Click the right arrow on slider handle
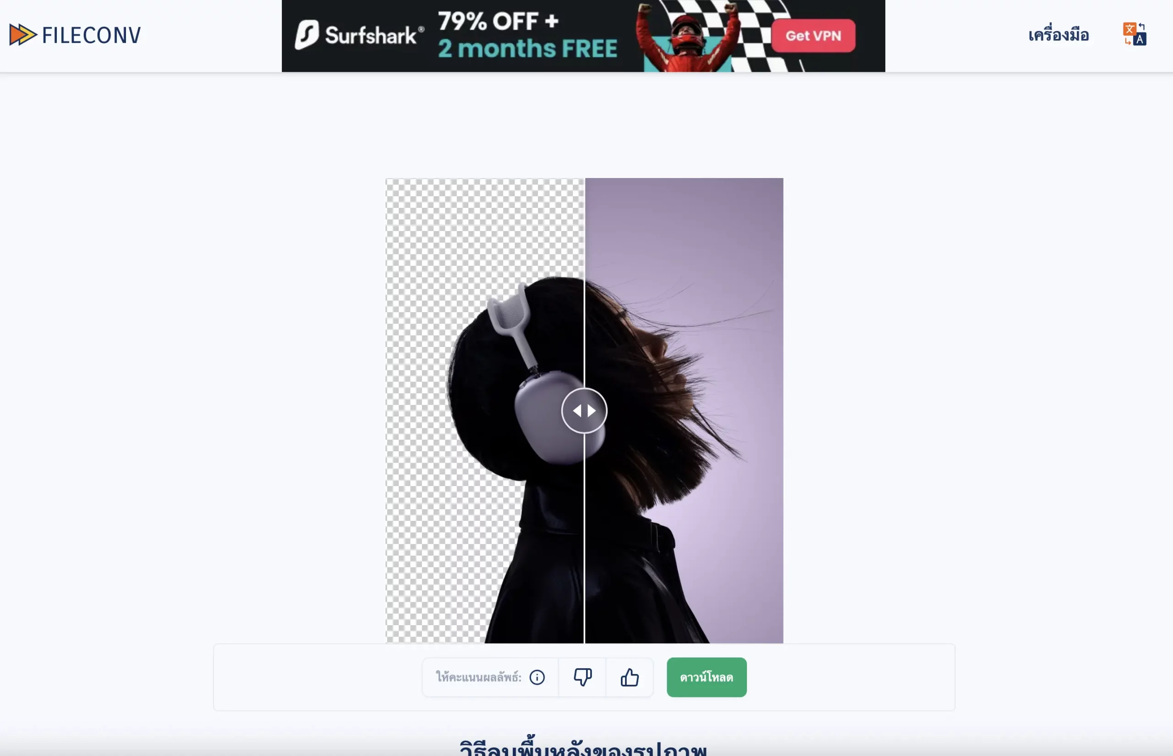 (591, 410)
